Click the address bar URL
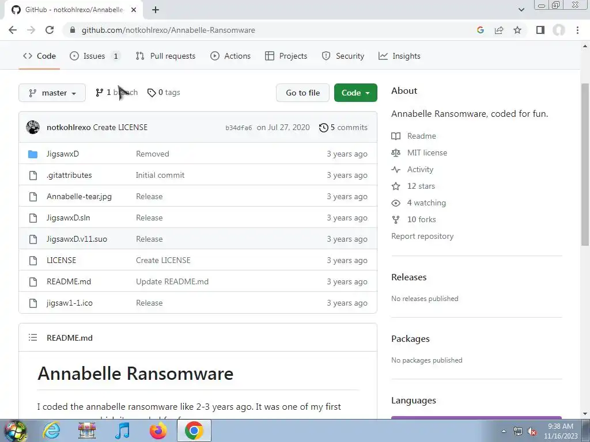 (168, 30)
